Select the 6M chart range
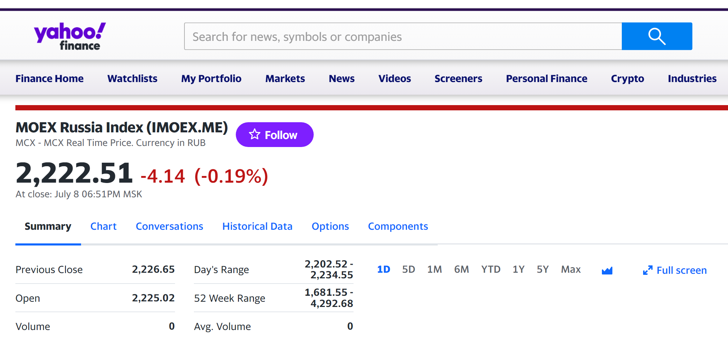 click(x=461, y=269)
